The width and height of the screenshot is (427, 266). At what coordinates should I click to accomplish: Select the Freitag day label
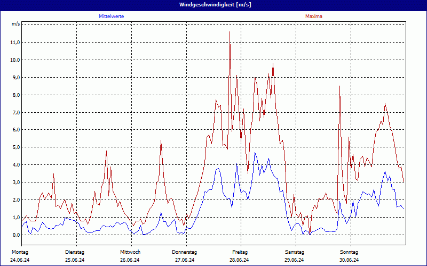[240, 252]
